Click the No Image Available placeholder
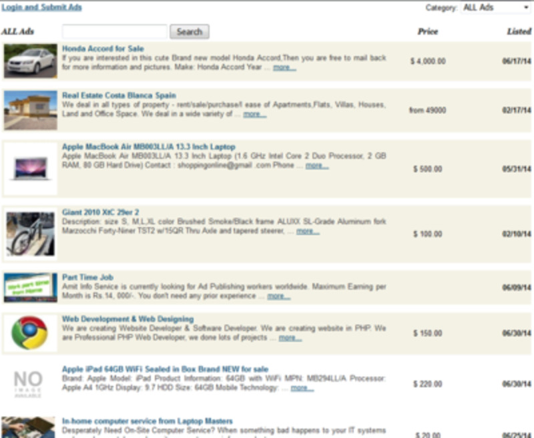This screenshot has height=438, width=534. tap(28, 384)
